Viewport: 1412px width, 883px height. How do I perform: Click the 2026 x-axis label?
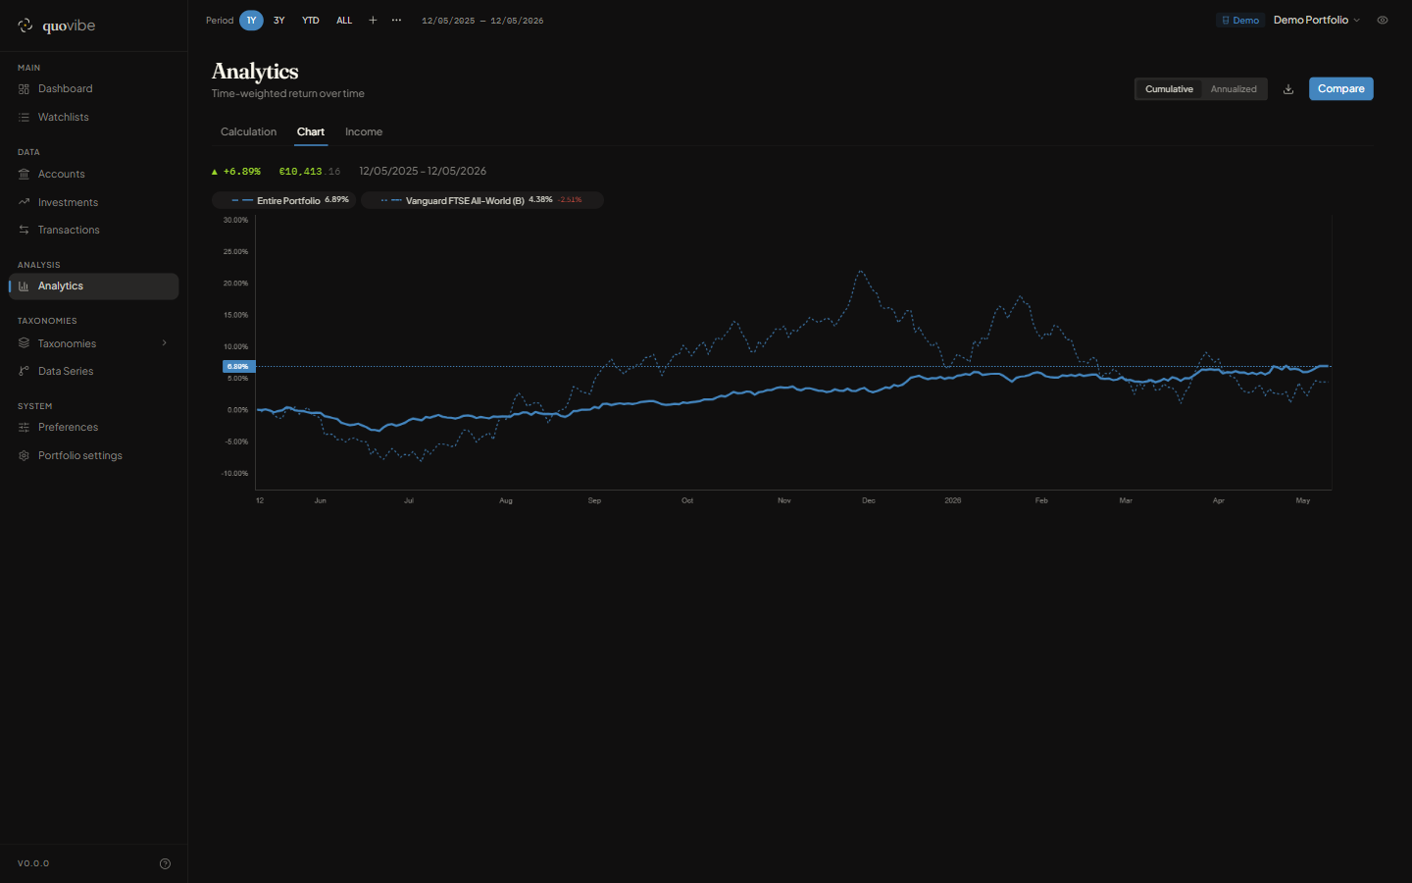tap(953, 500)
